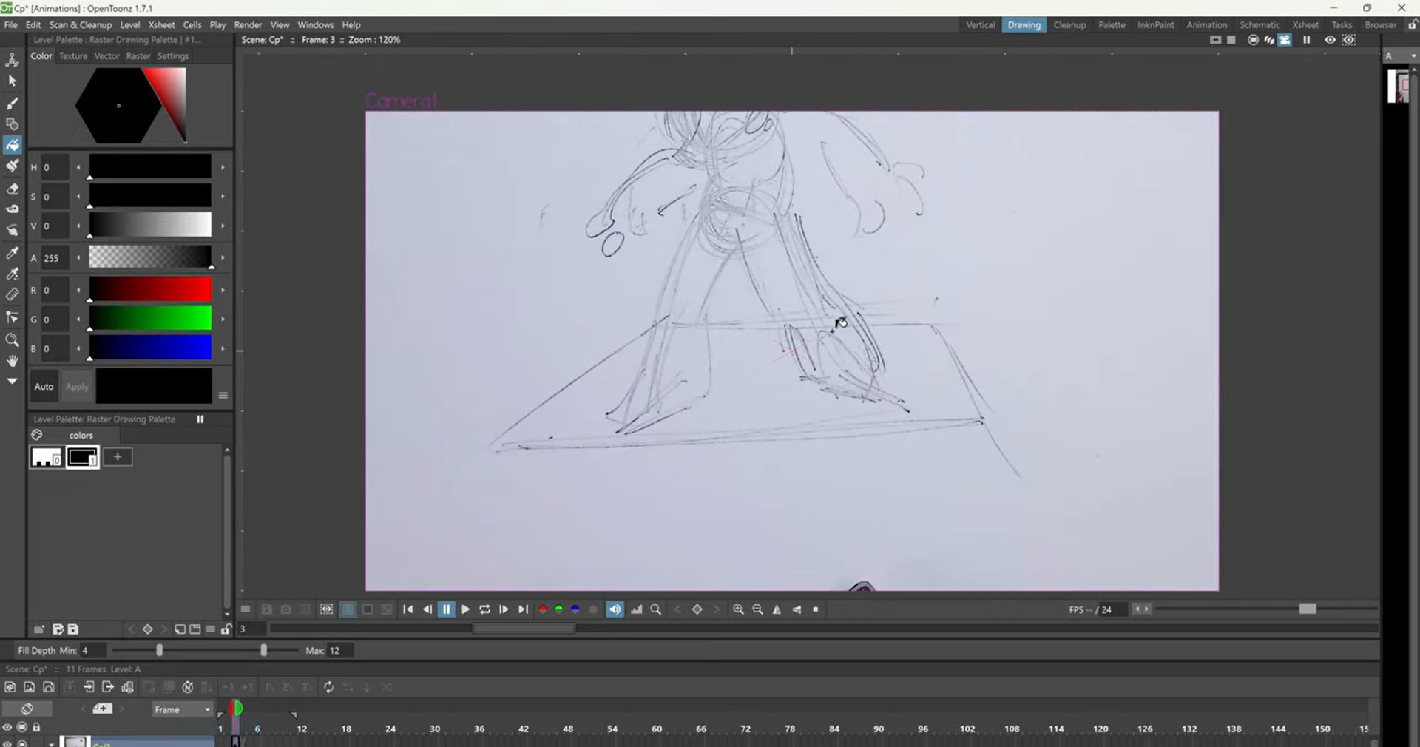This screenshot has width=1420, height=747.
Task: Activate the Fill tool
Action: point(13,146)
